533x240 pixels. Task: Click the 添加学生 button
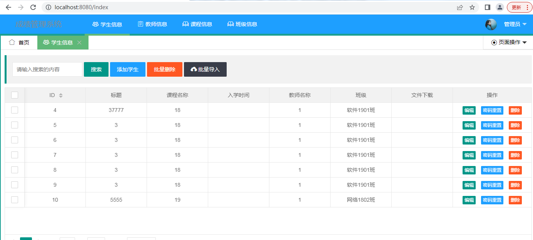tap(128, 69)
